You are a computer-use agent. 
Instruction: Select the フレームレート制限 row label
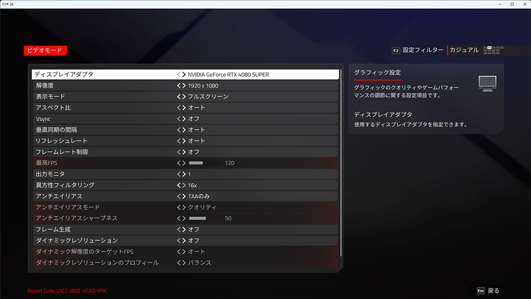pos(62,152)
